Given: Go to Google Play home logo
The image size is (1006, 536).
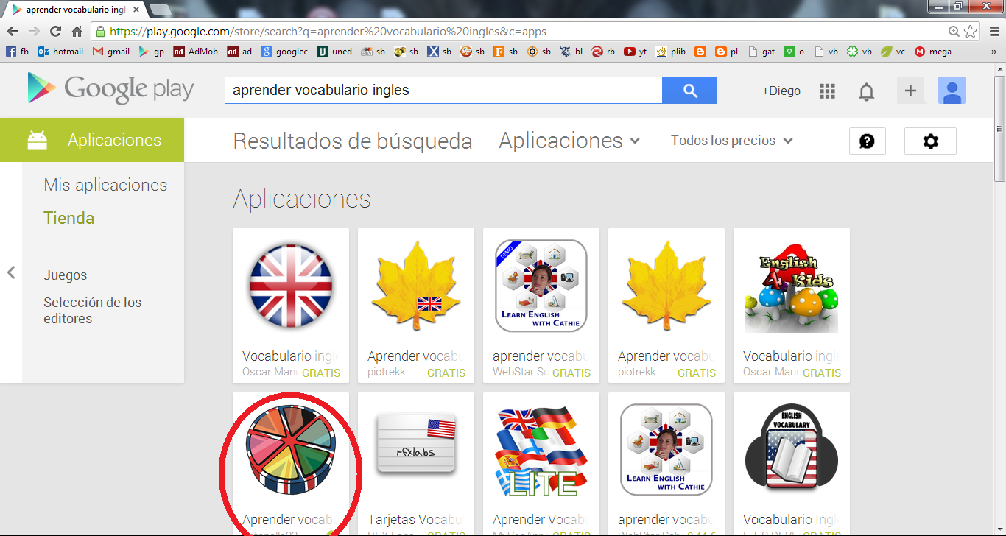Looking at the screenshot, I should [110, 89].
